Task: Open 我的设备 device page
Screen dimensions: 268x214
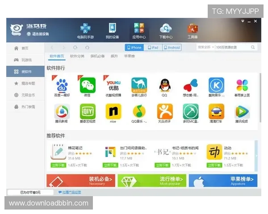Action: [112, 31]
